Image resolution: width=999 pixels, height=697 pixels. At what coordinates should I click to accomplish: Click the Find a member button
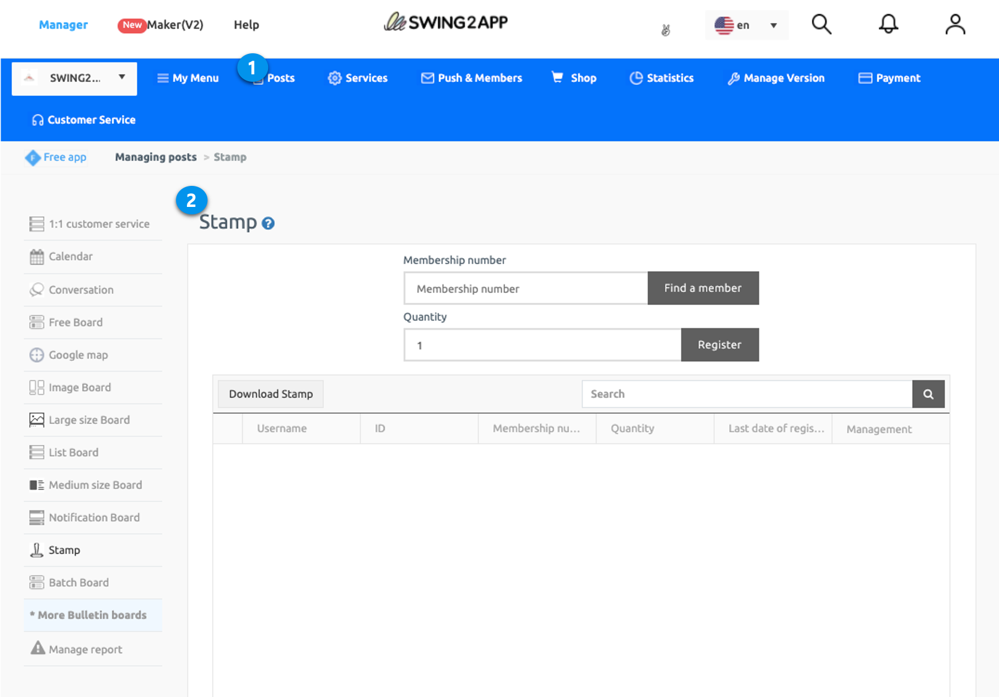coord(703,288)
